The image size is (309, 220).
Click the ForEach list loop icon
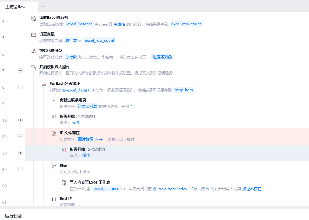[x=44, y=84]
